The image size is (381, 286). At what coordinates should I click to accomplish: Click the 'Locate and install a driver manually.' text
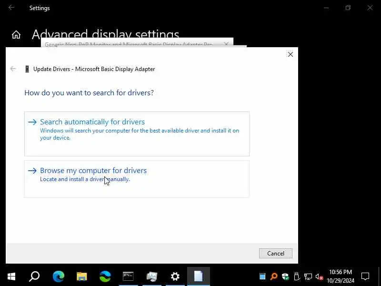click(85, 179)
